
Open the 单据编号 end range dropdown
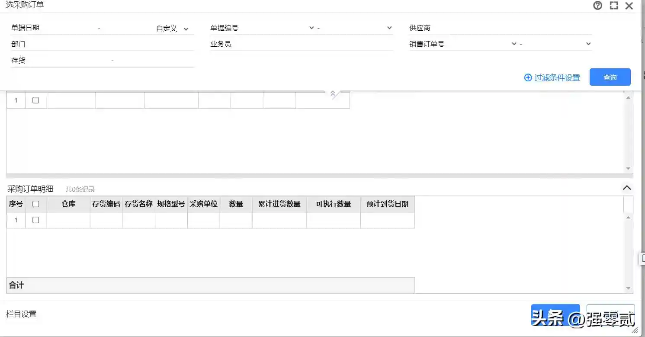click(x=389, y=28)
